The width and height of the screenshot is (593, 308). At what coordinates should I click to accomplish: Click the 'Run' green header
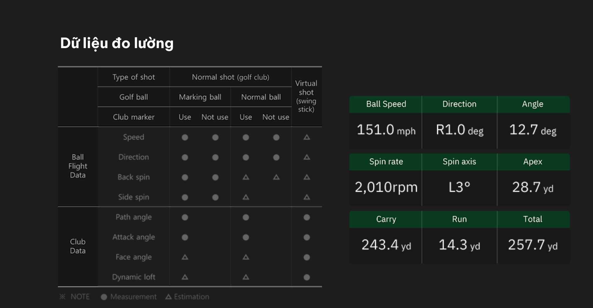tap(459, 219)
